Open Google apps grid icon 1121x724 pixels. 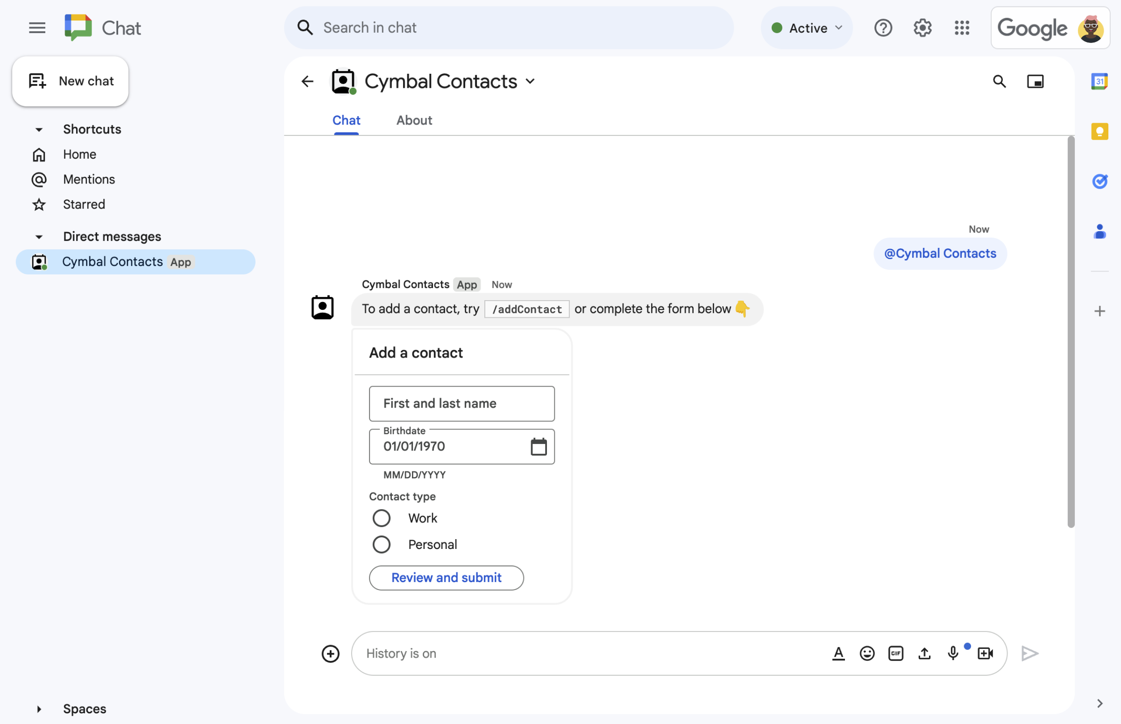[962, 27]
